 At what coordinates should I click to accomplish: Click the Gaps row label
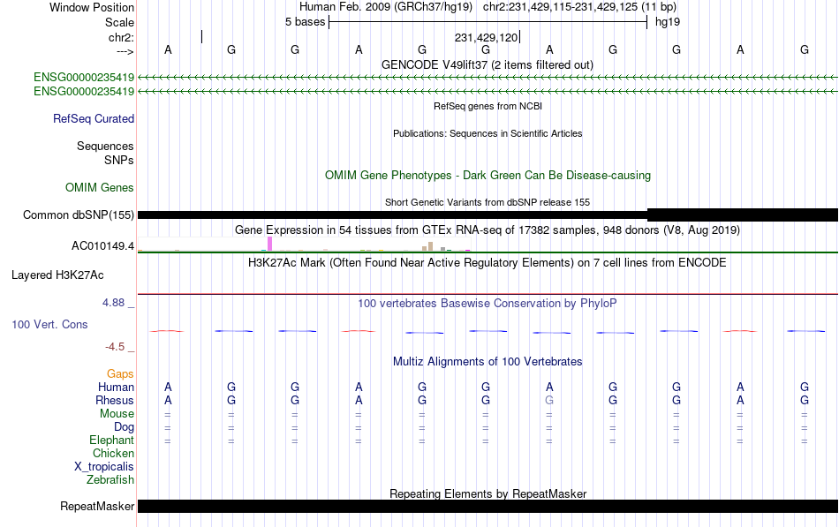point(120,374)
